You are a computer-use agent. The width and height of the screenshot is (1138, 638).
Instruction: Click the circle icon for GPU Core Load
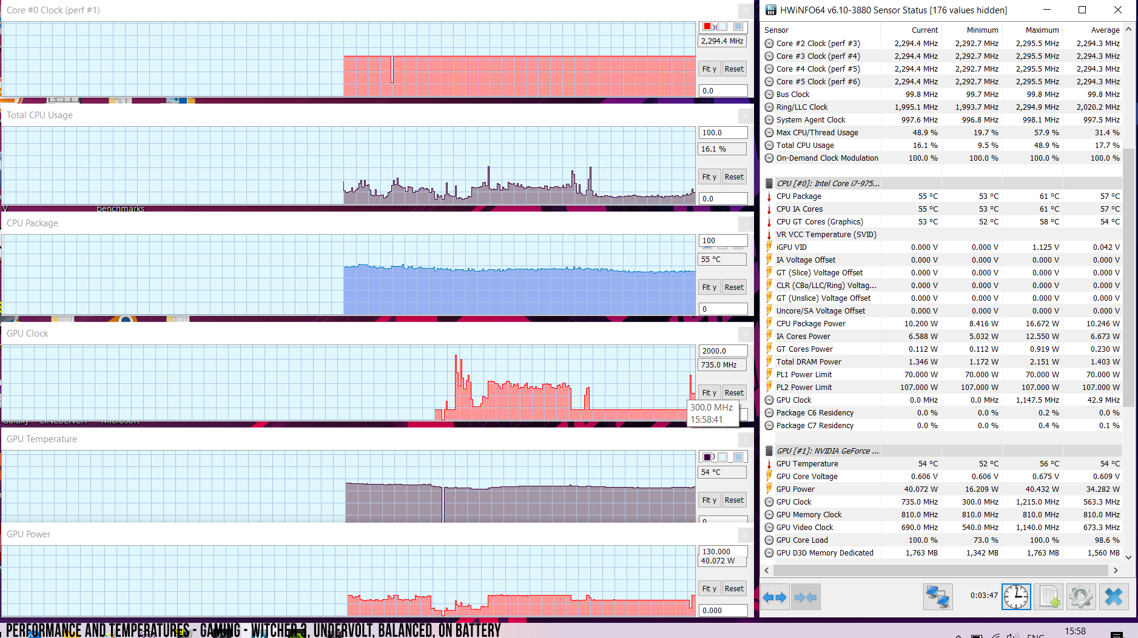[x=769, y=540]
